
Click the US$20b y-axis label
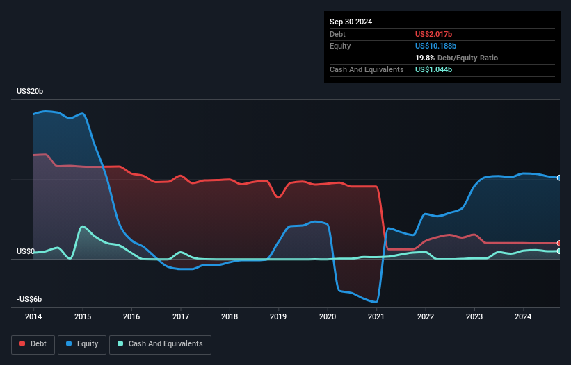point(30,91)
